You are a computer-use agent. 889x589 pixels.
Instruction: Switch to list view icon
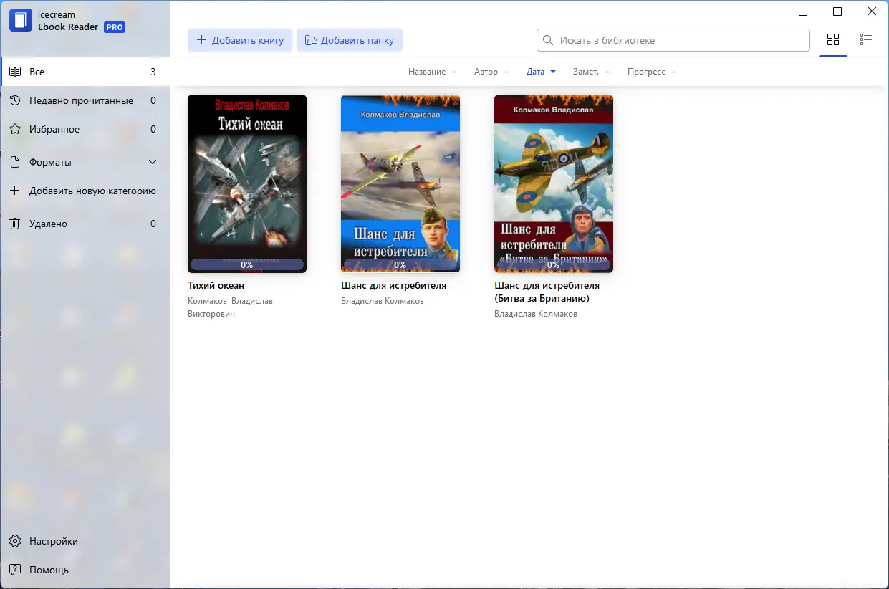[866, 40]
